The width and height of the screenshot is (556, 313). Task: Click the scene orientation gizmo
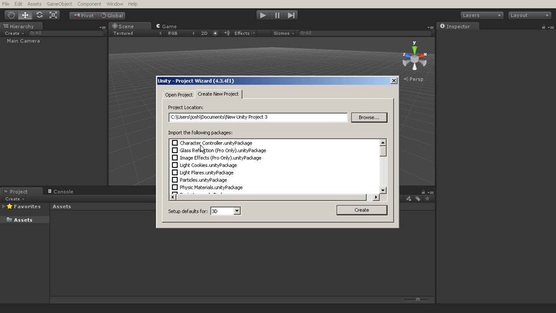tap(414, 60)
